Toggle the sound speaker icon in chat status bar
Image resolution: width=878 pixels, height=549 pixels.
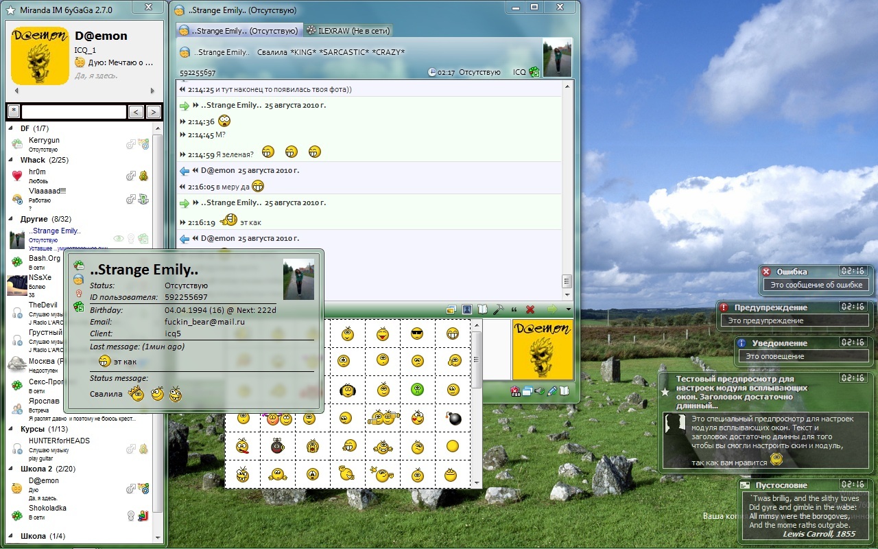(539, 391)
